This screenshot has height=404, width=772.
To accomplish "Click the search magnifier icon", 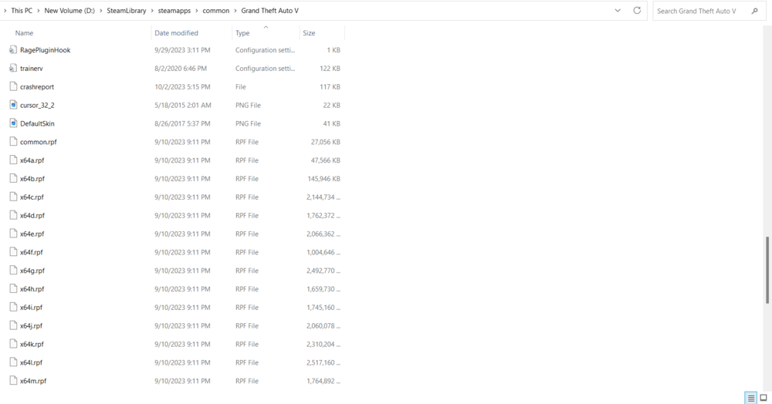I will coord(755,11).
